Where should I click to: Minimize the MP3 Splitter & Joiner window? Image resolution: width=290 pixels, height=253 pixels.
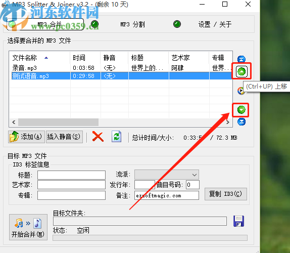point(202,4)
